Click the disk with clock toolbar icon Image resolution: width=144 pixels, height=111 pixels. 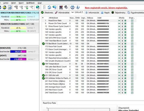21,7
